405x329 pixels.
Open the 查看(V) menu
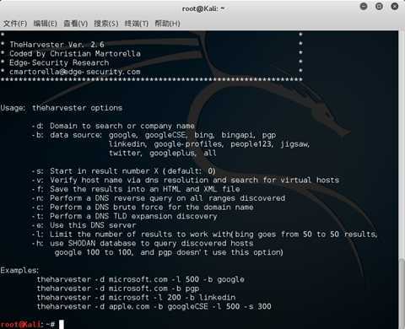[x=75, y=24]
